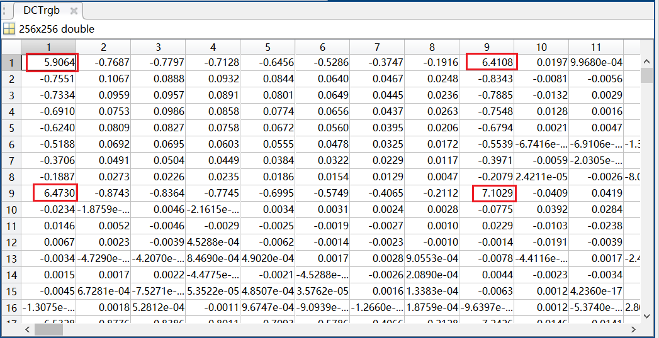Click cell containing 4.2360e-17
This screenshot has height=338, width=659.
[596, 292]
